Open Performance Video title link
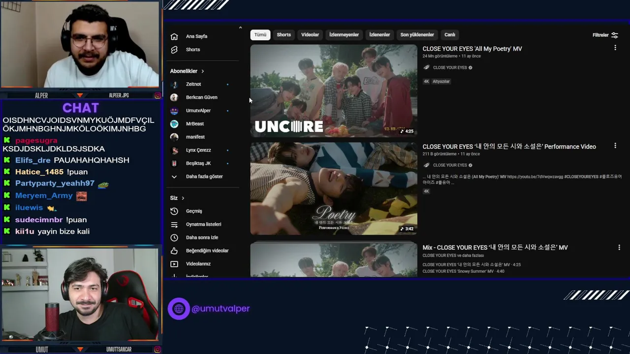 click(x=509, y=147)
